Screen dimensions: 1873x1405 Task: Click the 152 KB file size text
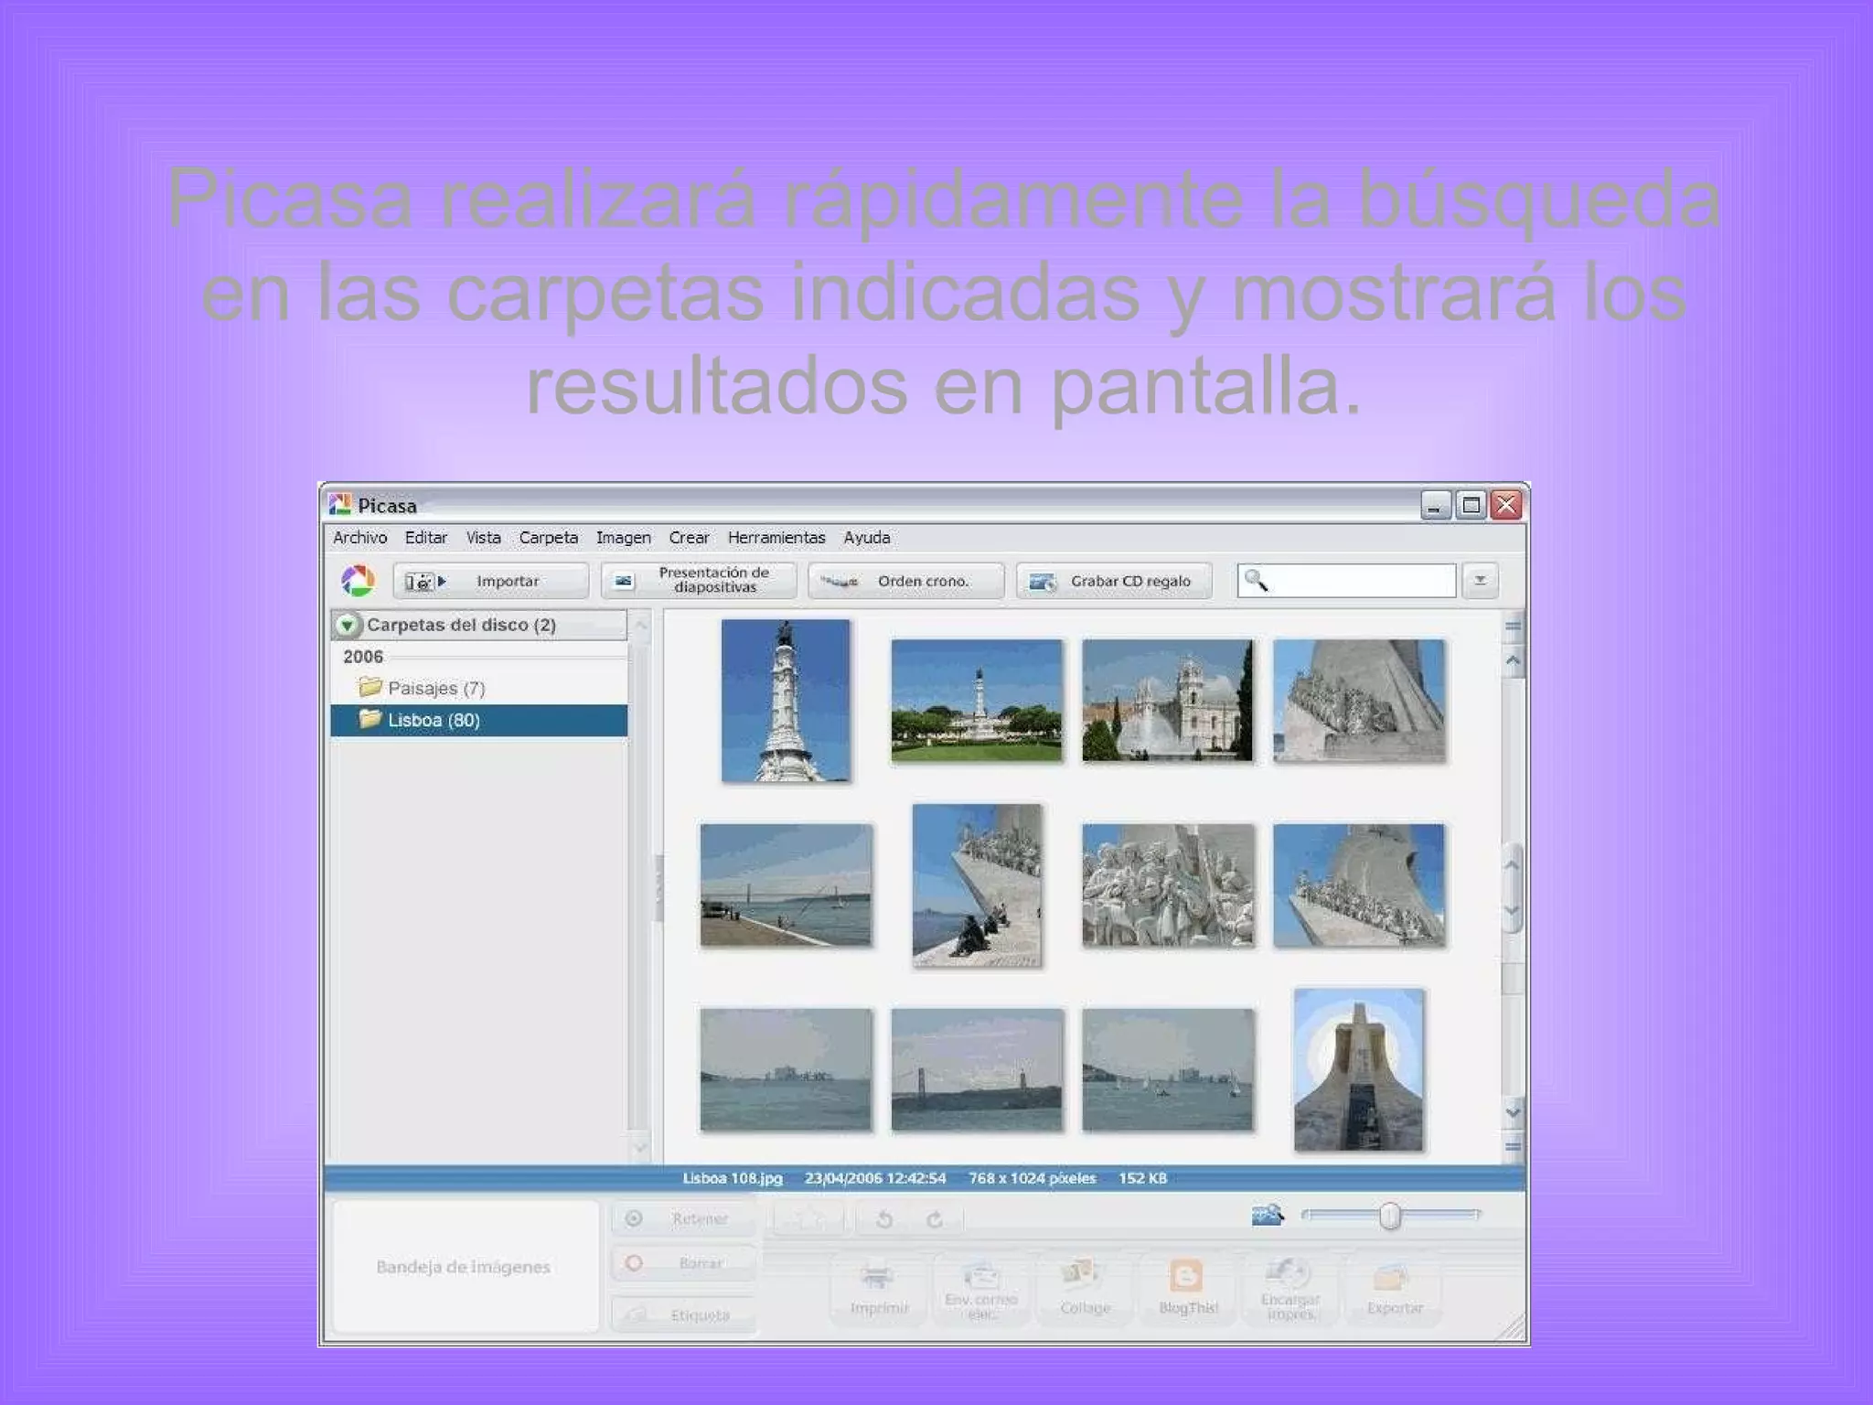pos(1143,1178)
